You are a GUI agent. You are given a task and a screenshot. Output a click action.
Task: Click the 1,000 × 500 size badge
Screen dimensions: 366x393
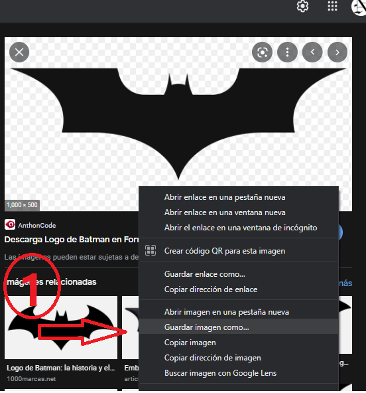(22, 205)
